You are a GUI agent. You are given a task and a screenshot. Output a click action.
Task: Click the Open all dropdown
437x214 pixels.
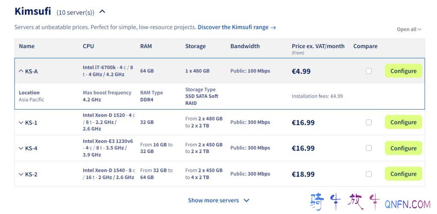(x=409, y=29)
